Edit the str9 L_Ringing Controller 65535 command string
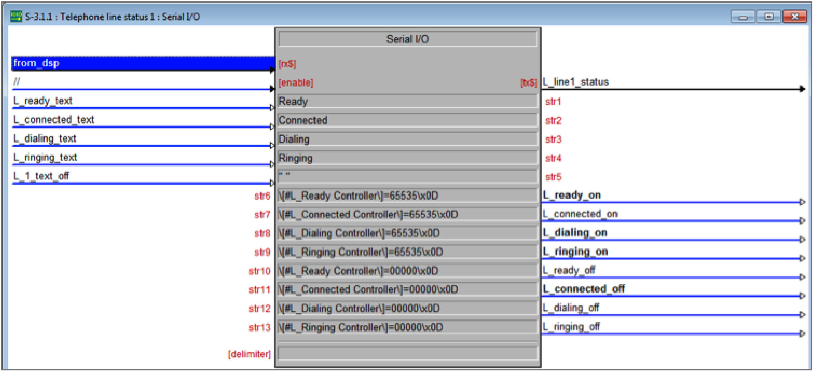This screenshot has width=813, height=371. click(x=405, y=252)
